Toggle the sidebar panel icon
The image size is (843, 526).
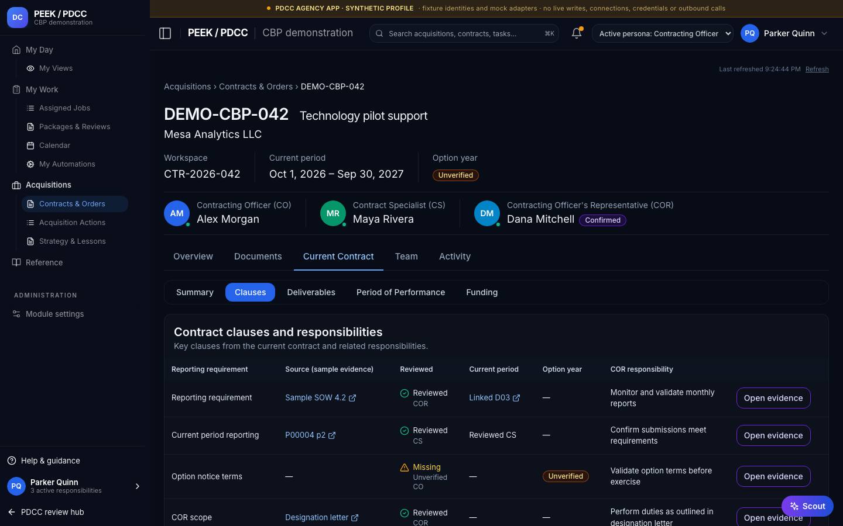coord(165,33)
